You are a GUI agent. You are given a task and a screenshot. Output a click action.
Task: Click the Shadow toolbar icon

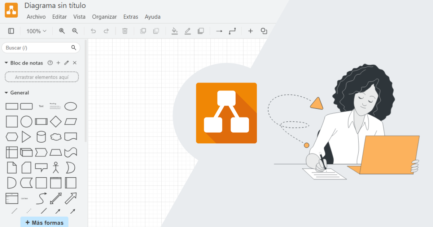(201, 31)
